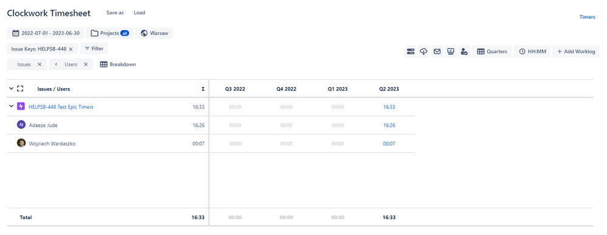Click the row density/layout icon
Viewport: 607px width, 235px height.
click(x=411, y=52)
